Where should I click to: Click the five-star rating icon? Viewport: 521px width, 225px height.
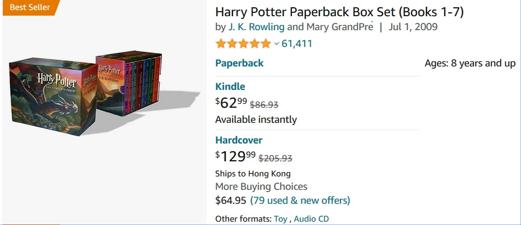coord(243,44)
